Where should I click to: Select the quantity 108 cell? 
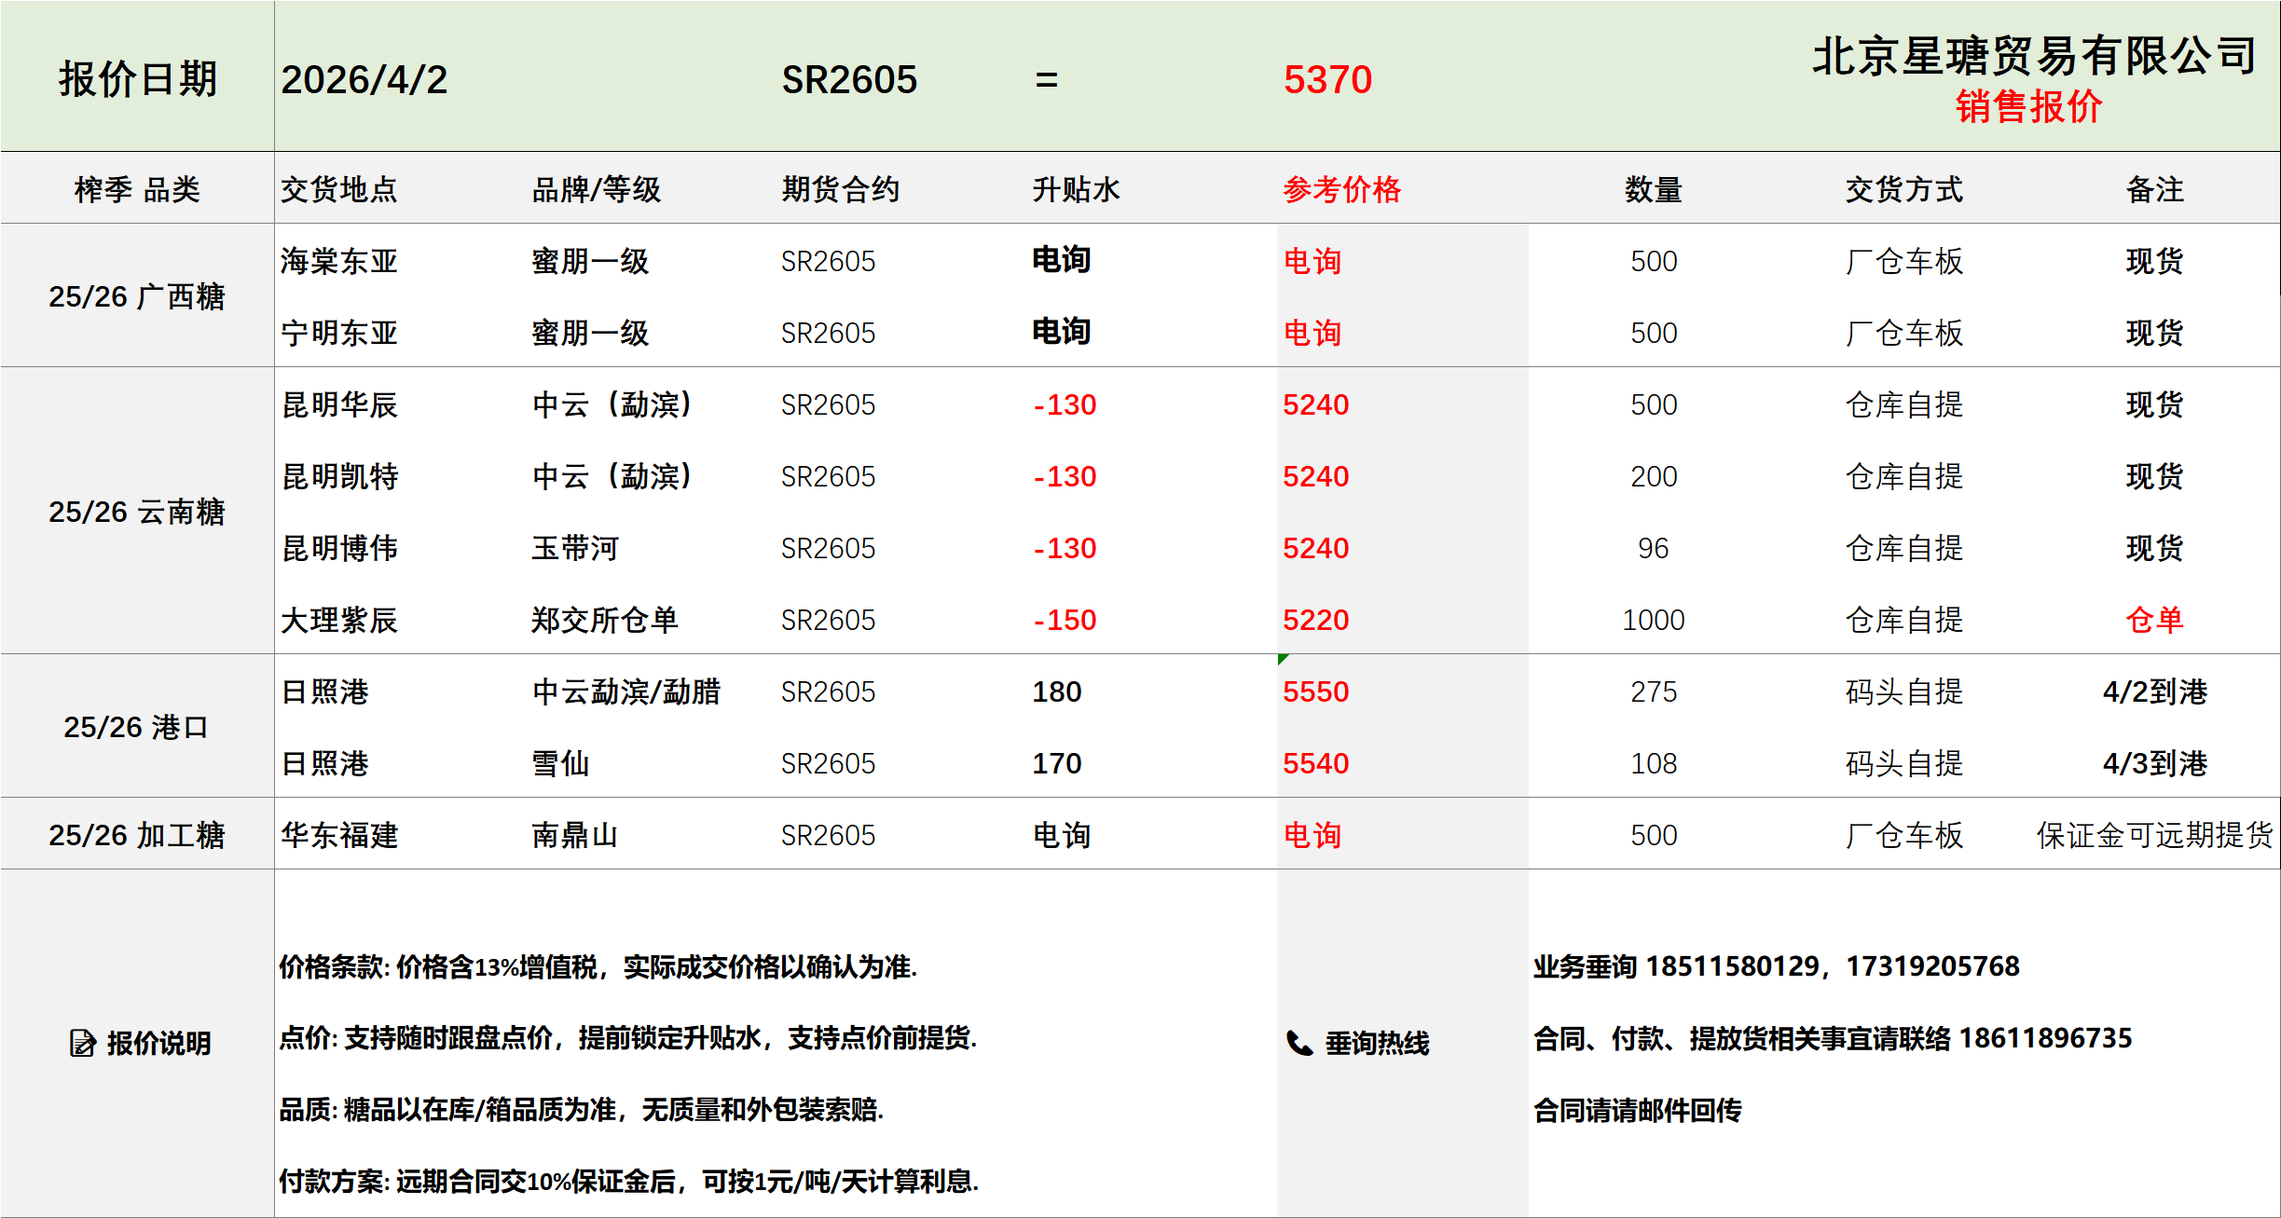pyautogui.click(x=1654, y=763)
